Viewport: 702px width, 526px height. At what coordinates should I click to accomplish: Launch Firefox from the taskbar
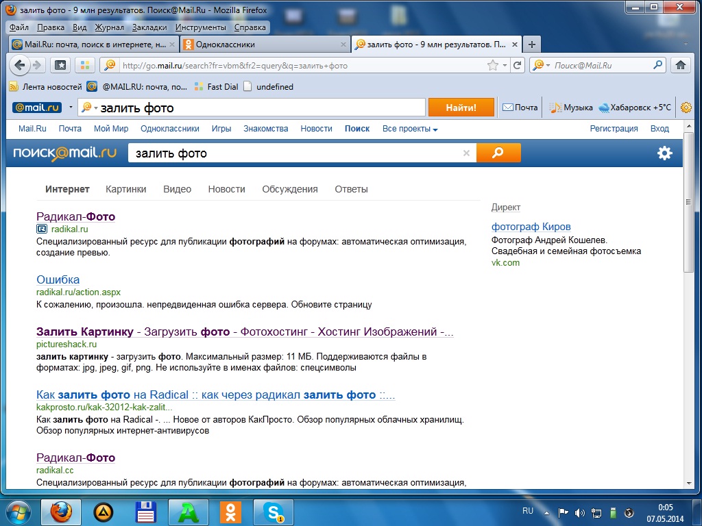(61, 512)
